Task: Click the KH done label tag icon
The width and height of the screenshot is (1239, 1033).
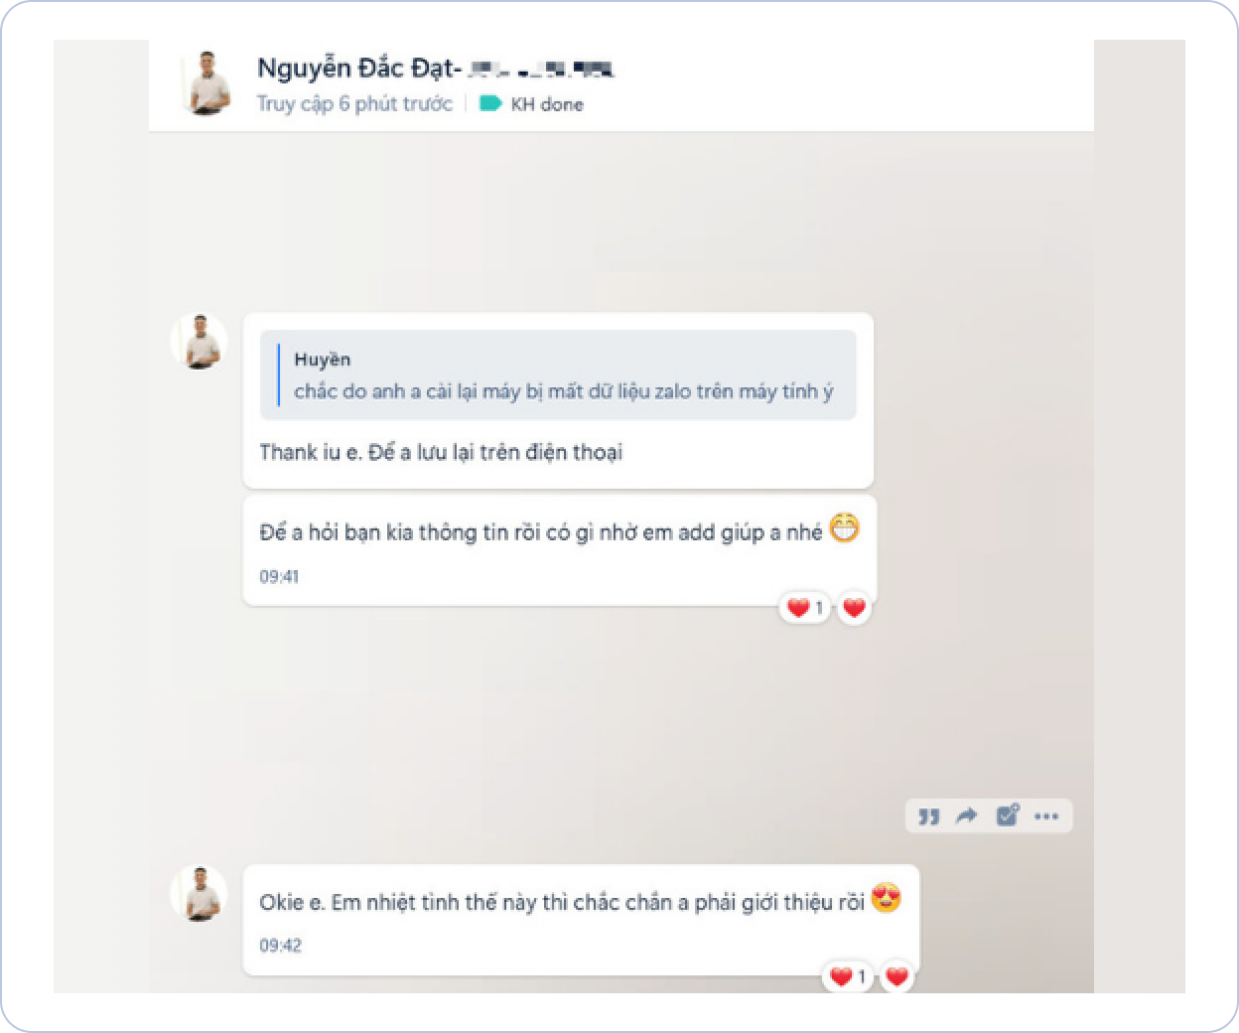Action: click(490, 103)
